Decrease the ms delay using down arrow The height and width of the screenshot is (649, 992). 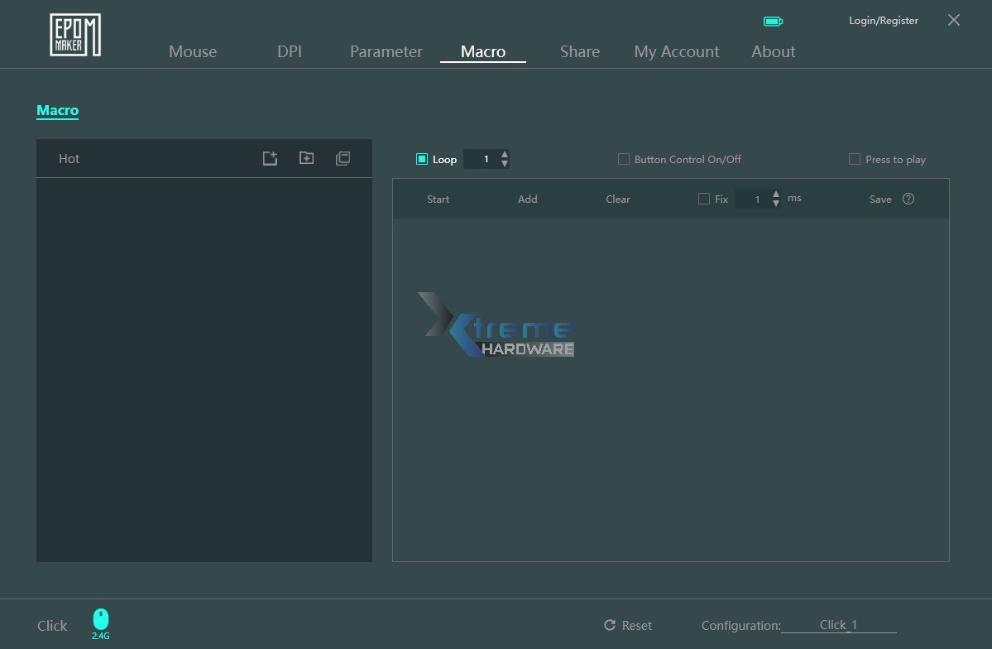click(775, 203)
